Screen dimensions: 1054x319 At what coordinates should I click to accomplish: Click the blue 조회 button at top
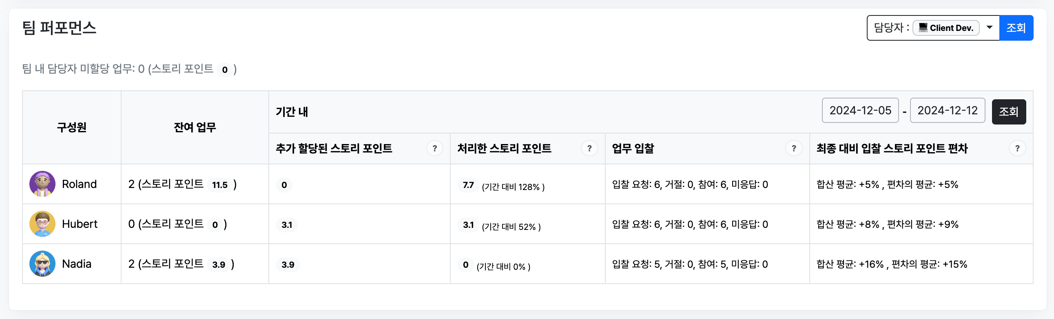pos(1016,28)
